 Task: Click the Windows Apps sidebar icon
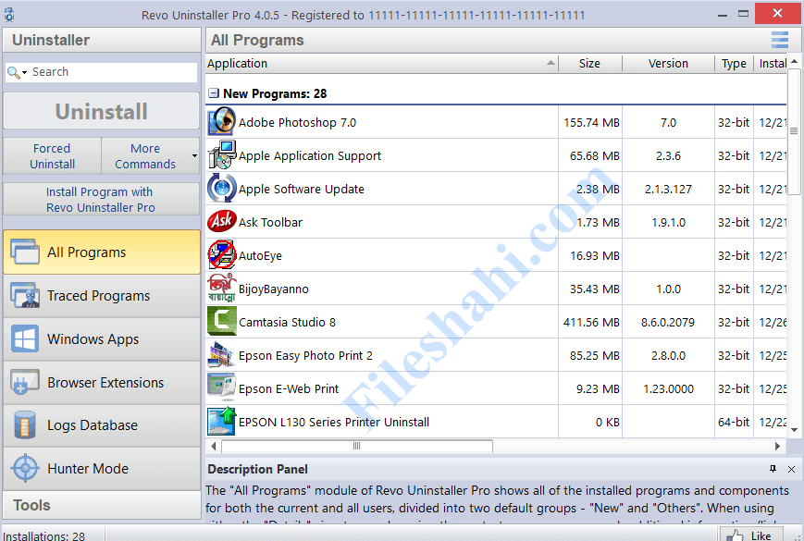coord(25,338)
